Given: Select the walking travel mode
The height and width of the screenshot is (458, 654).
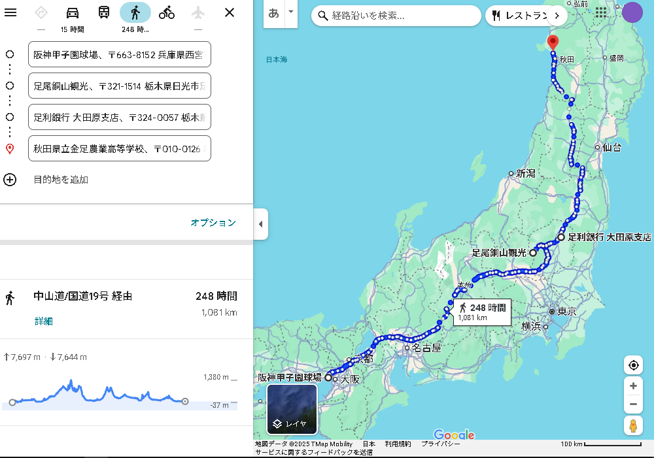Looking at the screenshot, I should (x=135, y=13).
